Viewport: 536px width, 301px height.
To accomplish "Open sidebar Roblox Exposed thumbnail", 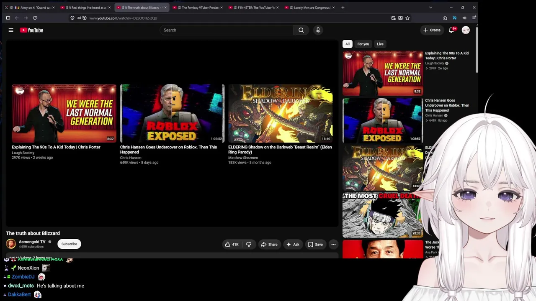I will [x=383, y=121].
